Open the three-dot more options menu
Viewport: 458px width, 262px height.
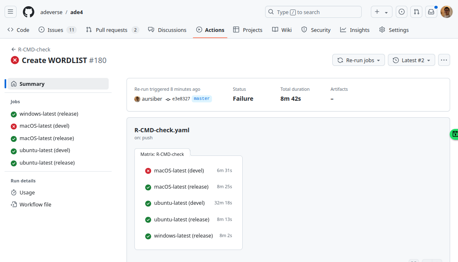pyautogui.click(x=444, y=60)
